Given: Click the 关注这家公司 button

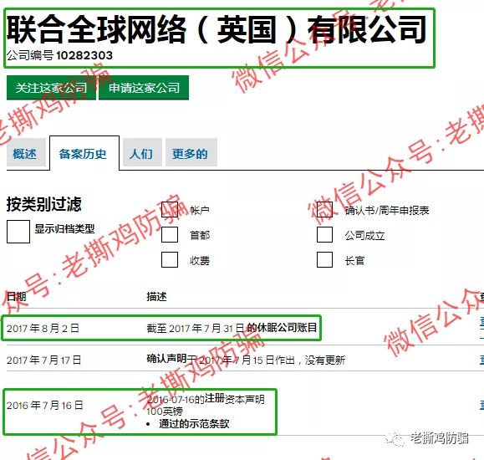Looking at the screenshot, I should click(x=51, y=88).
